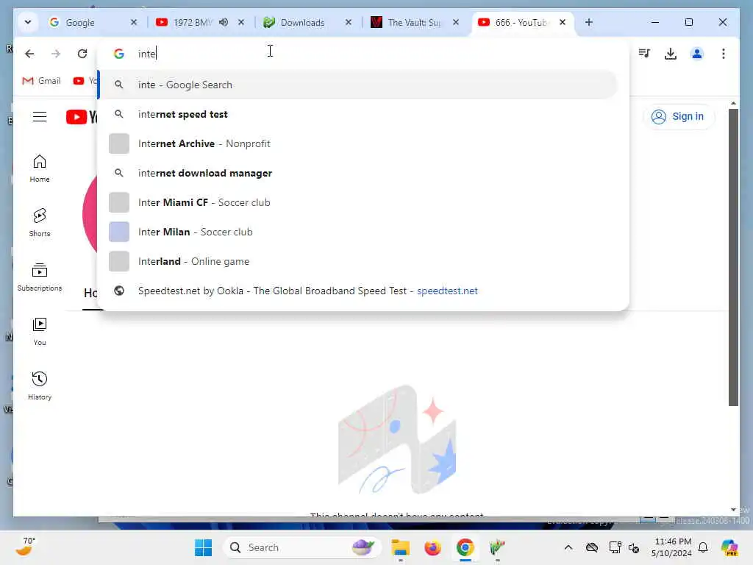The height and width of the screenshot is (565, 753).
Task: Close the 666 - YouTube tab
Action: (563, 22)
